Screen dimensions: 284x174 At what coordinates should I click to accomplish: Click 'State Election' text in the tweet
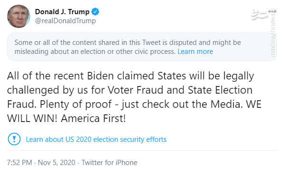tap(220, 90)
